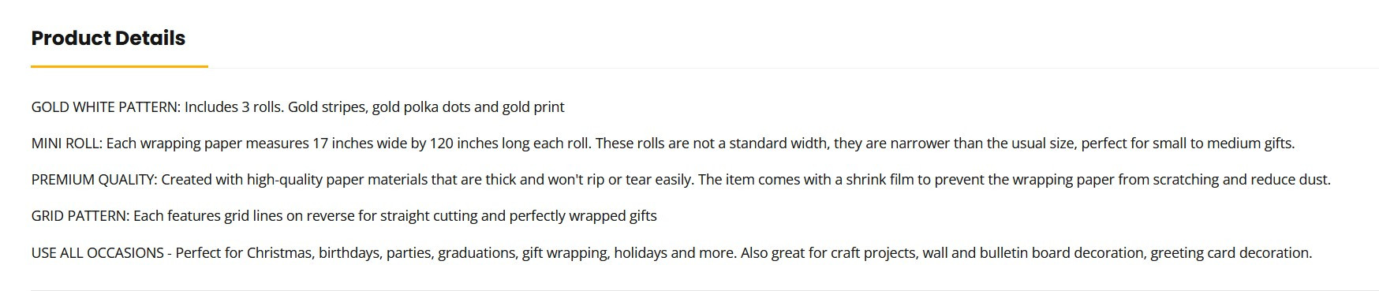Open the Product Details tab
This screenshot has height=291, width=1379.
coord(108,38)
